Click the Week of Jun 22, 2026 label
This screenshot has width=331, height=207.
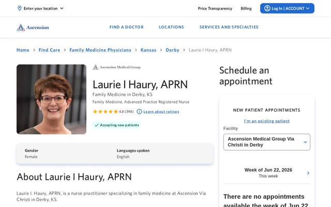(268, 170)
